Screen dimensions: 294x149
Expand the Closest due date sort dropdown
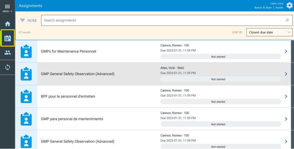[x=269, y=32]
